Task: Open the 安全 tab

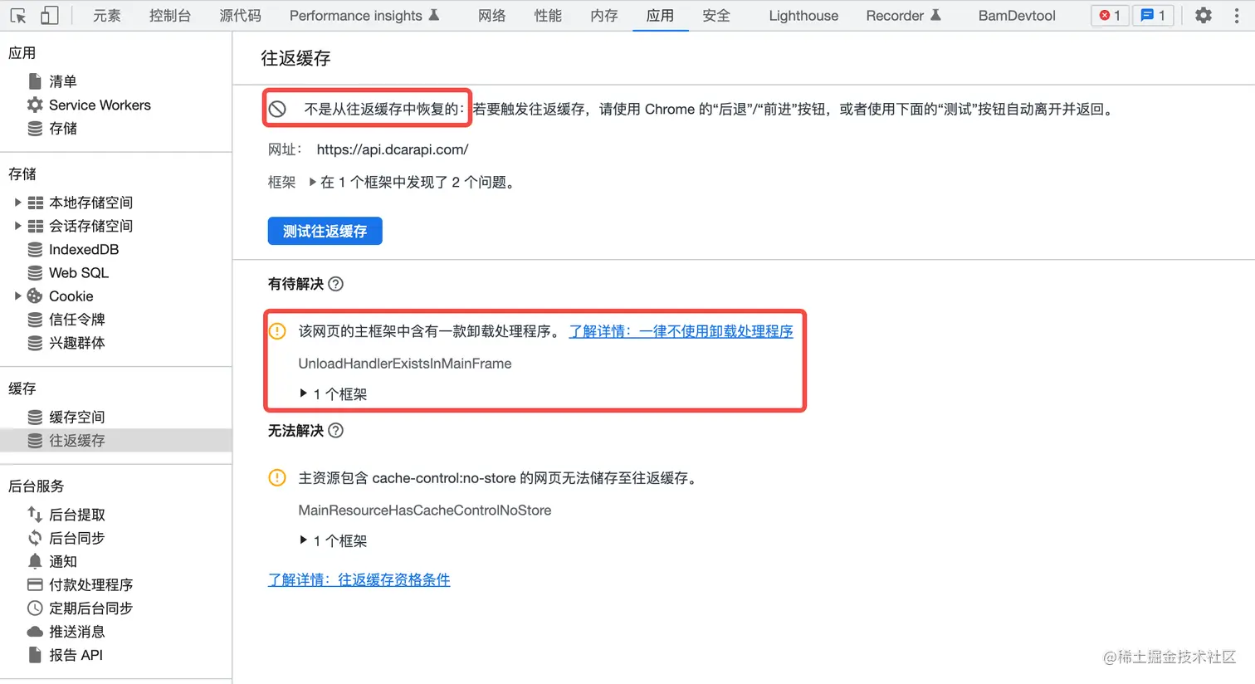Action: click(716, 15)
